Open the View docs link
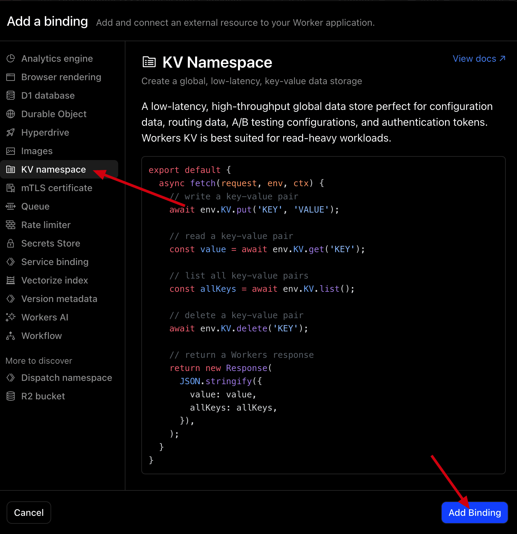Image resolution: width=517 pixels, height=534 pixels. click(x=478, y=59)
